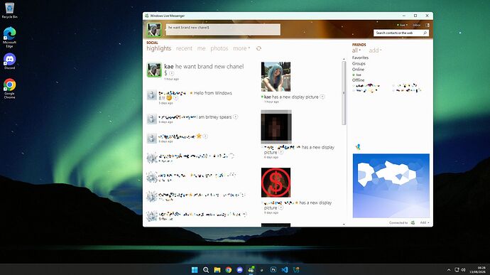Switch to the recent tab

point(184,48)
